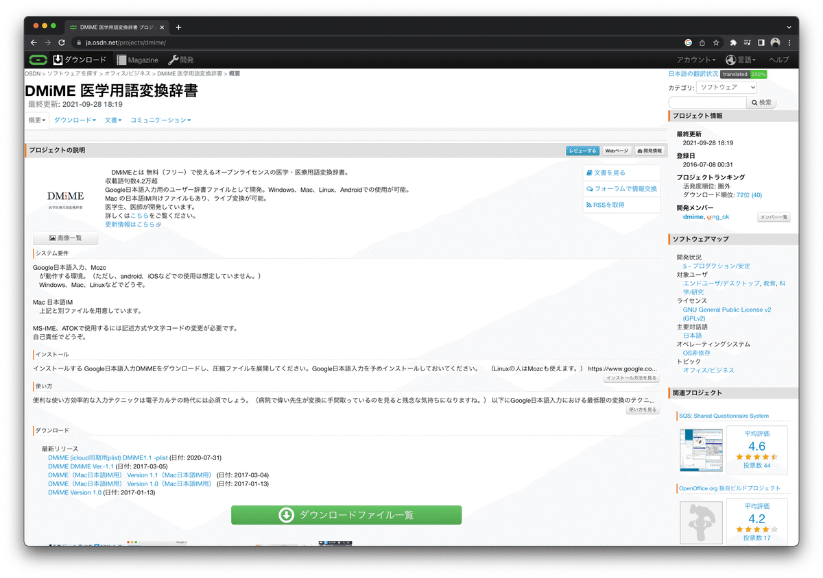Click the レビューする button

[583, 150]
